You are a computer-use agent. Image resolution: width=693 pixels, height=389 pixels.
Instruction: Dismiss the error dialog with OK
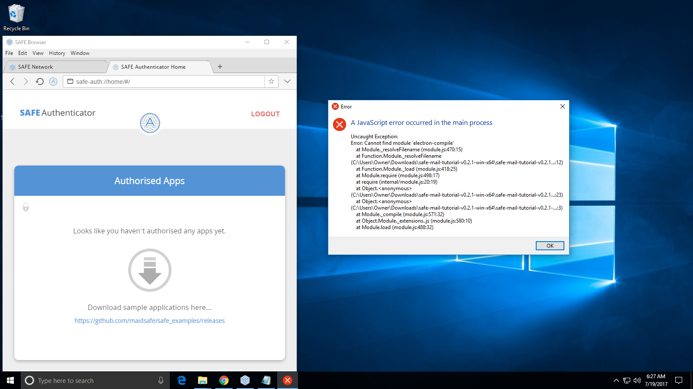tap(550, 246)
